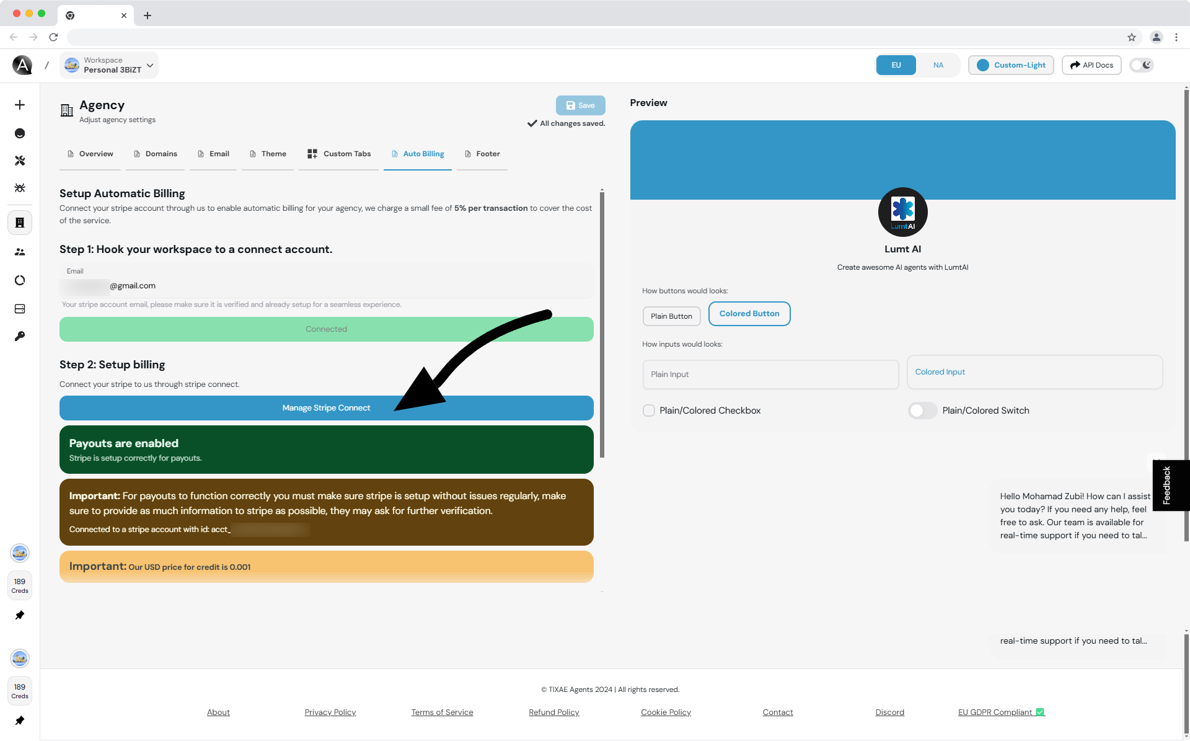Switch to the Custom Tabs tab
The image size is (1190, 741).
click(339, 154)
